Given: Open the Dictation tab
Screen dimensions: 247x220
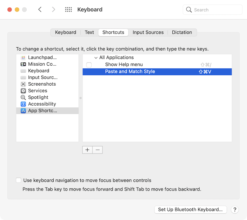Looking at the screenshot, I should point(182,32).
